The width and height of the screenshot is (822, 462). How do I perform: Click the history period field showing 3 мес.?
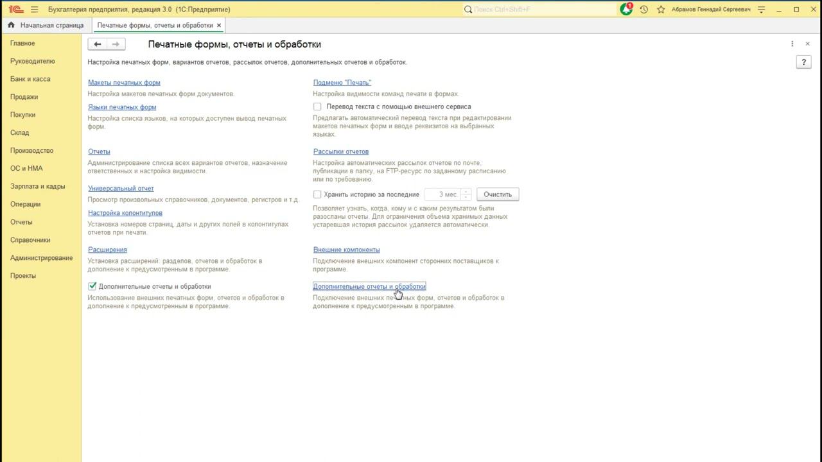[442, 194]
